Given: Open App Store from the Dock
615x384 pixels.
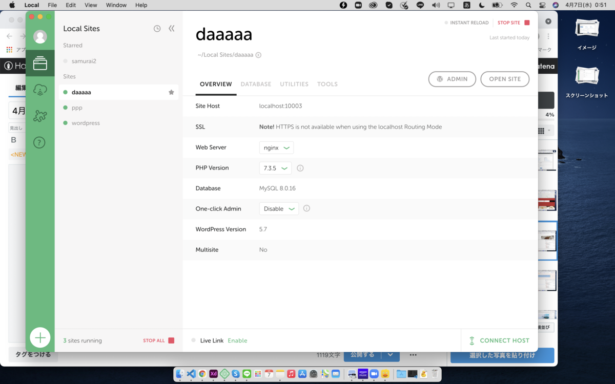Looking at the screenshot, I should [x=302, y=374].
